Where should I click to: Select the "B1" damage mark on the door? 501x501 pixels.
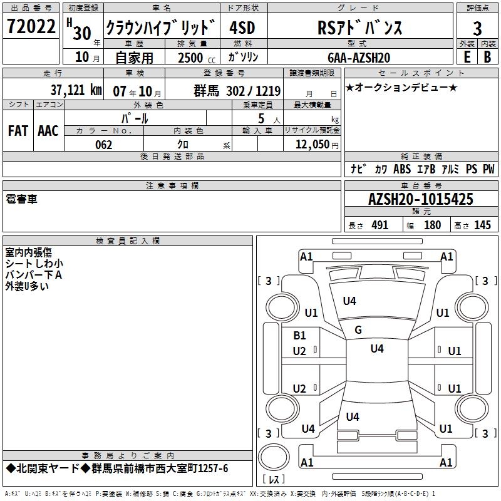(299, 336)
